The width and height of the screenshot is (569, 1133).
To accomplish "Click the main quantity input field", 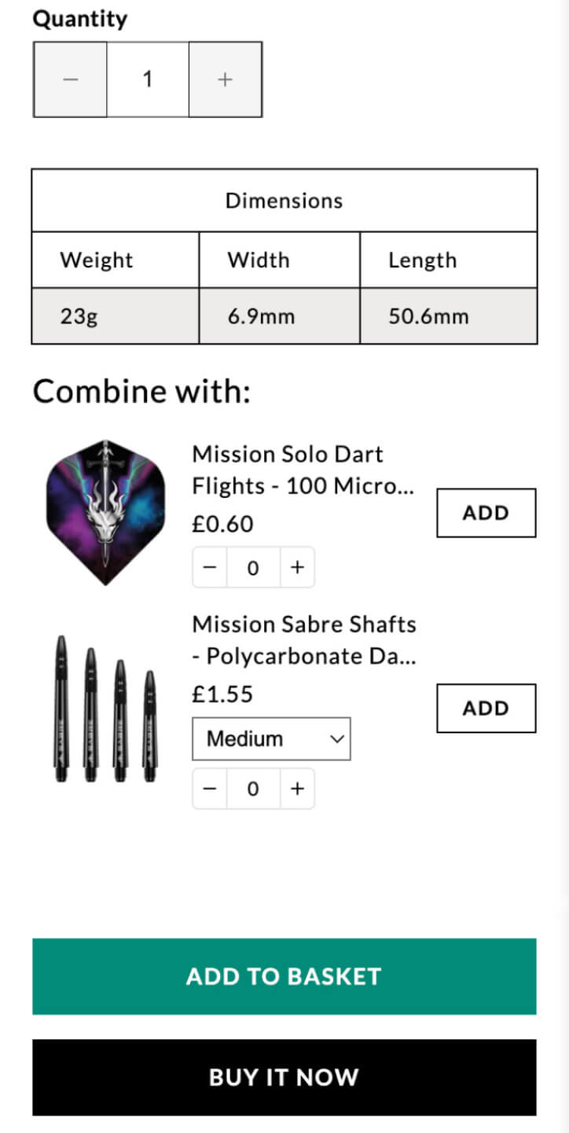I will [148, 79].
